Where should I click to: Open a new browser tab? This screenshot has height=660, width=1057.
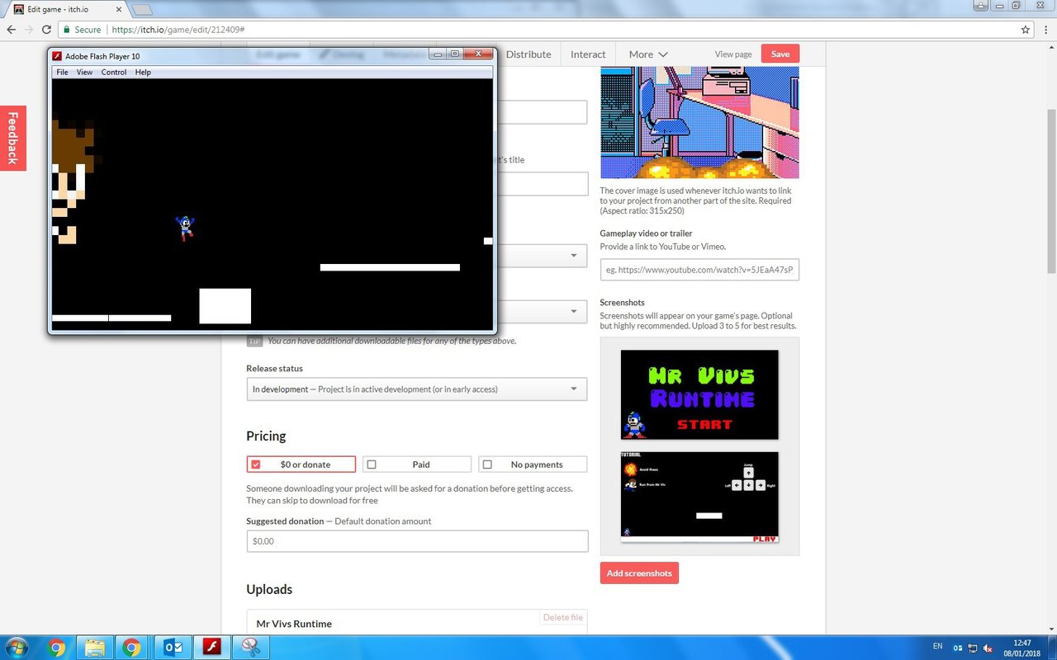point(142,10)
